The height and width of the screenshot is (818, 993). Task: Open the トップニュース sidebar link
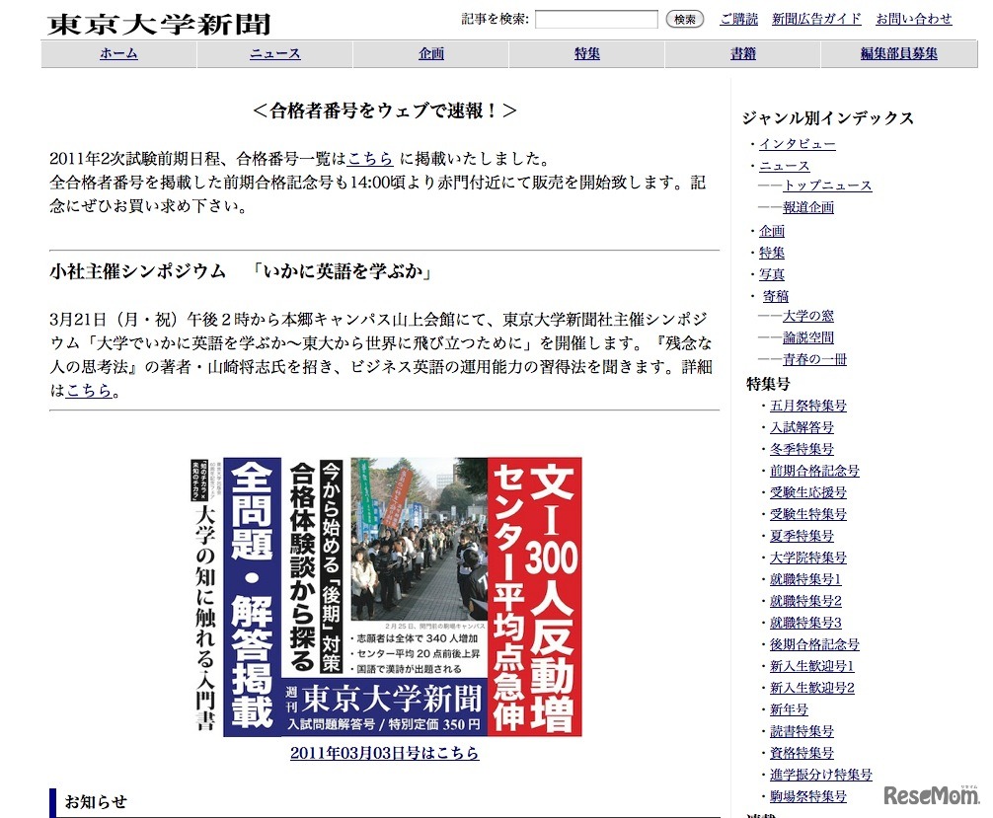coord(827,186)
